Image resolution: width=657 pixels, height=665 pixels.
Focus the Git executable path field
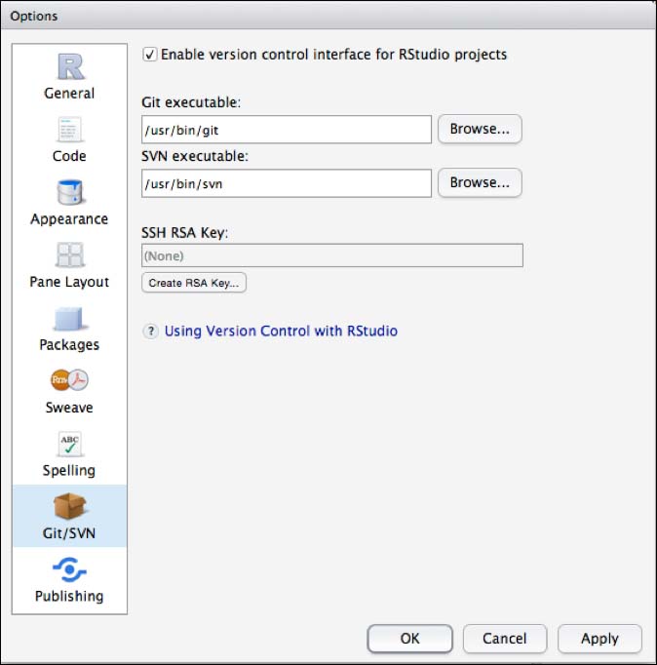(287, 130)
